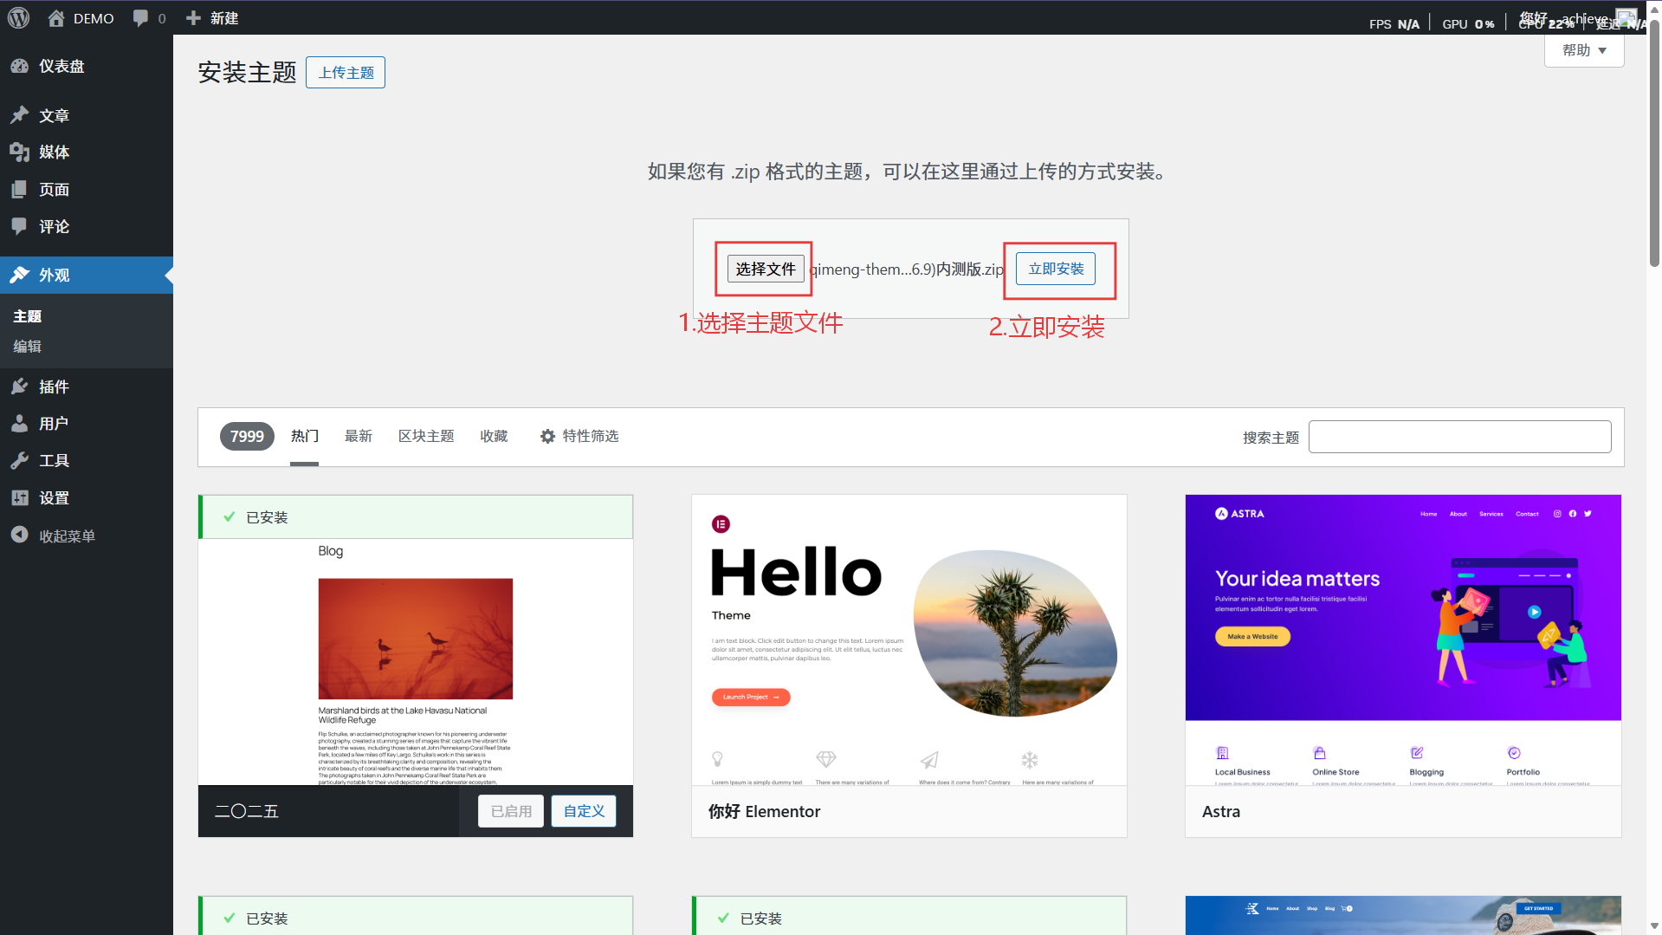Switch to the 区块主题 tab
This screenshot has width=1662, height=935.
pyautogui.click(x=425, y=436)
